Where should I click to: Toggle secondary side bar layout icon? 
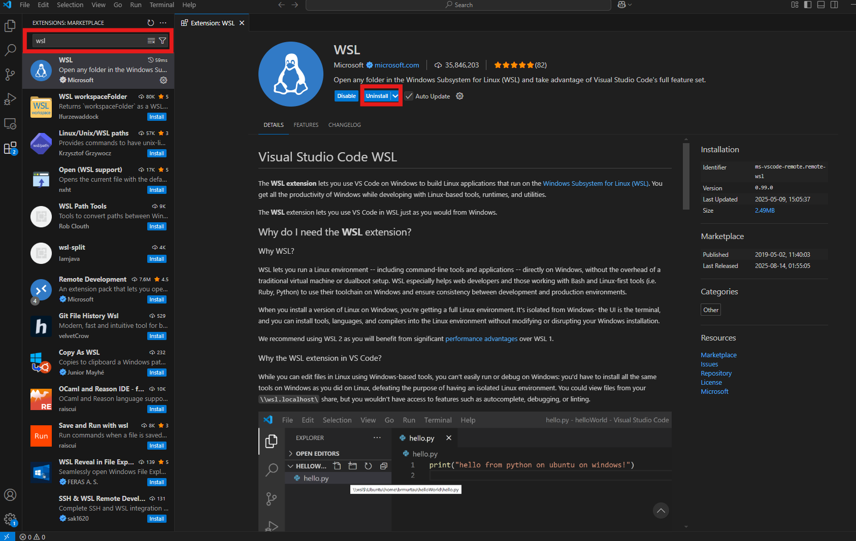pos(834,5)
